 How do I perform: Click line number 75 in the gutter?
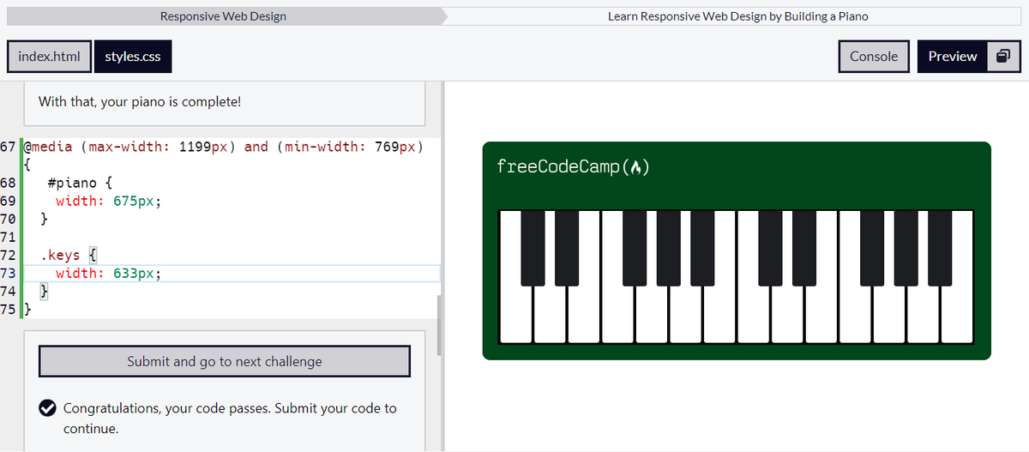(8, 309)
